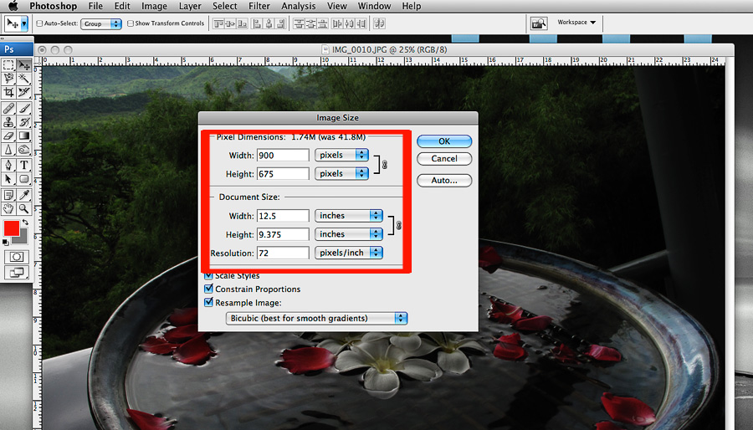Open the Image menu
This screenshot has height=430, width=753.
(x=154, y=6)
